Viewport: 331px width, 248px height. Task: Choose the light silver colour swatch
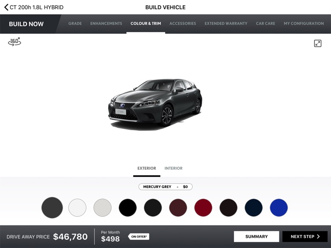pos(102,208)
